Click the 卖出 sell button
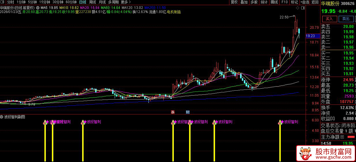 346,19
